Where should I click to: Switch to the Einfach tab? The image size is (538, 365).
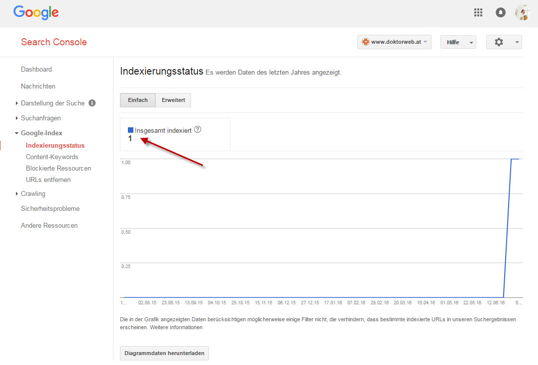pyautogui.click(x=137, y=100)
